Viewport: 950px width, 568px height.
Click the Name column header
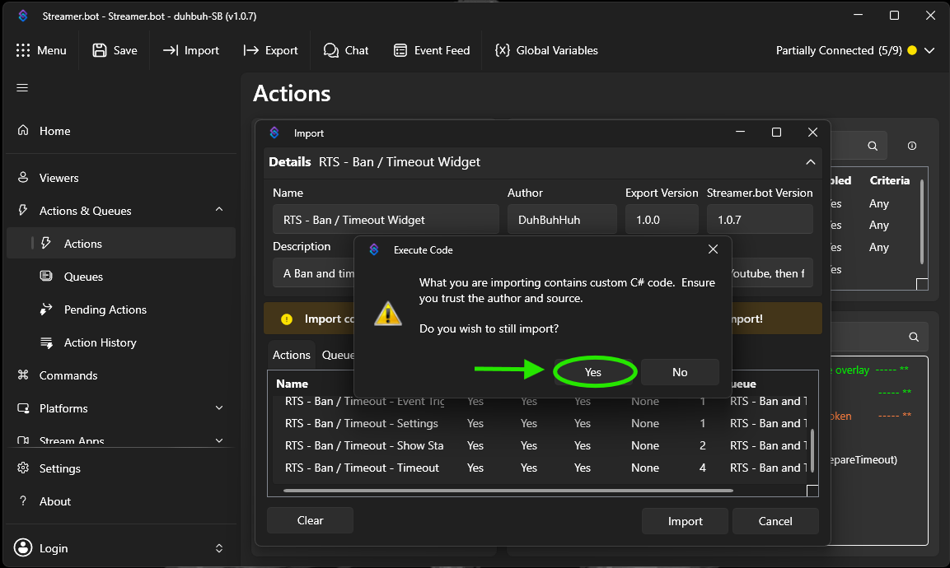click(292, 384)
